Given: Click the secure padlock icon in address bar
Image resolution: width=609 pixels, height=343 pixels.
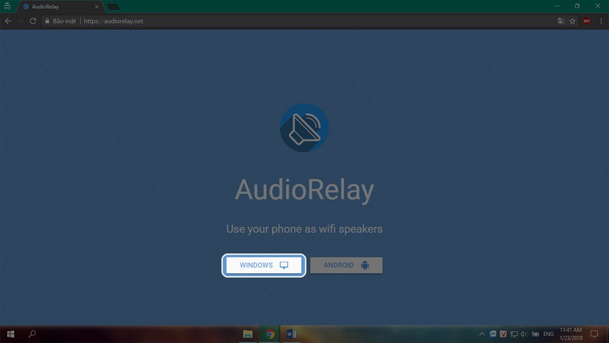Looking at the screenshot, I should (x=47, y=21).
